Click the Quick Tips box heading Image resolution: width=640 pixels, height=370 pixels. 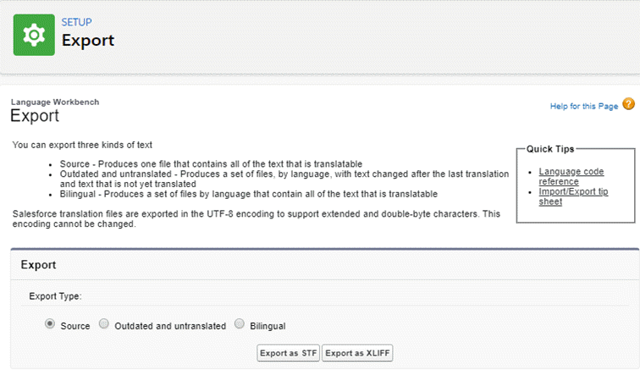click(x=550, y=149)
